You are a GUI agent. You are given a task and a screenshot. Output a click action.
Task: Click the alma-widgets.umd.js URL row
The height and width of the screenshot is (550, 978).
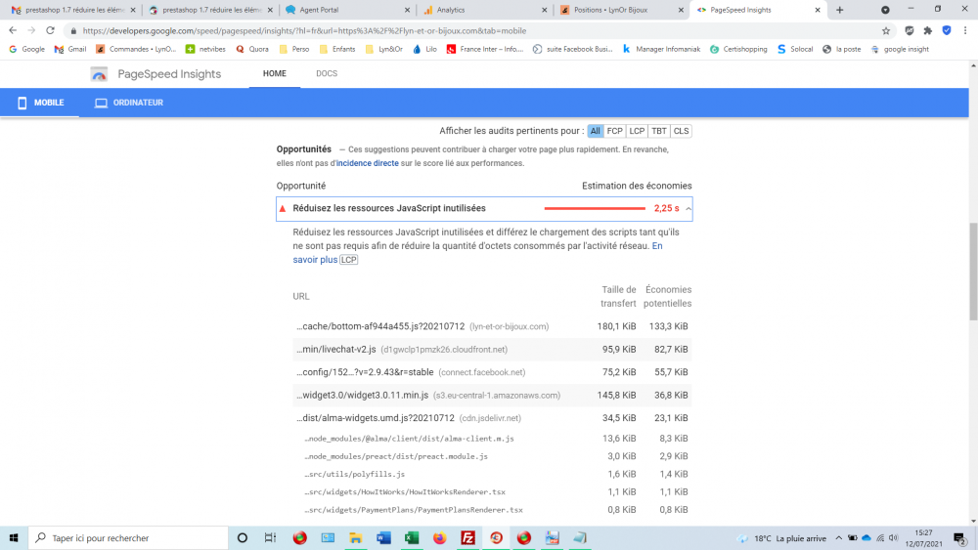pos(492,418)
